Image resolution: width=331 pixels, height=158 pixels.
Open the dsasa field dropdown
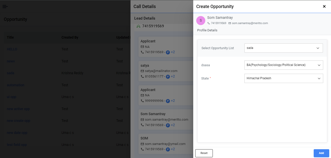click(x=284, y=65)
